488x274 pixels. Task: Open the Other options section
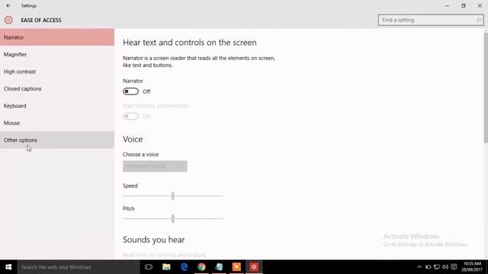point(57,140)
